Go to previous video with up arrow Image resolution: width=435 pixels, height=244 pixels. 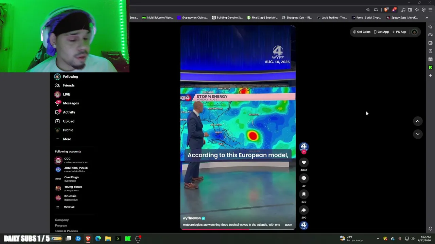click(418, 121)
